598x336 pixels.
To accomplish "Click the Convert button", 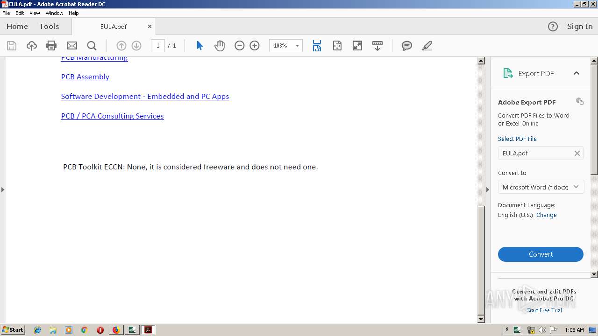I will tap(541, 254).
